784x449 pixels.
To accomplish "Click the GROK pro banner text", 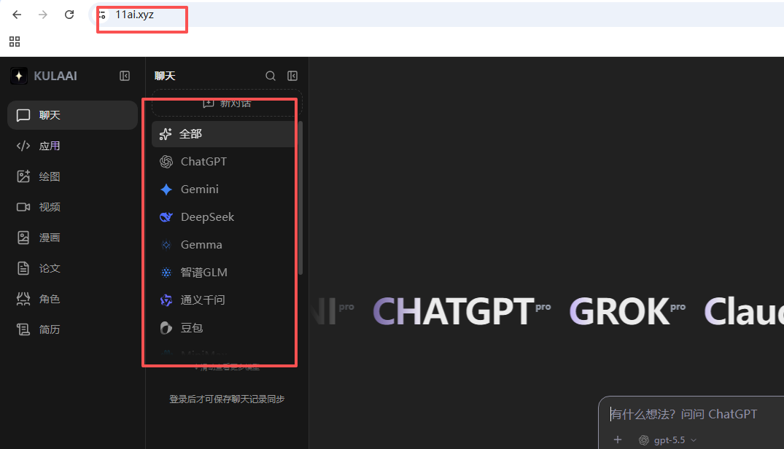I will [x=627, y=311].
